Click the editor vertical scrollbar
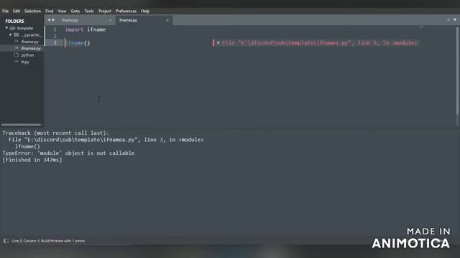This screenshot has height=258, width=460. click(457, 70)
